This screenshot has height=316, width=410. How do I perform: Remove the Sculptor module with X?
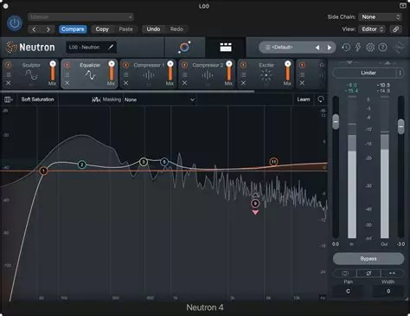(x=9, y=83)
